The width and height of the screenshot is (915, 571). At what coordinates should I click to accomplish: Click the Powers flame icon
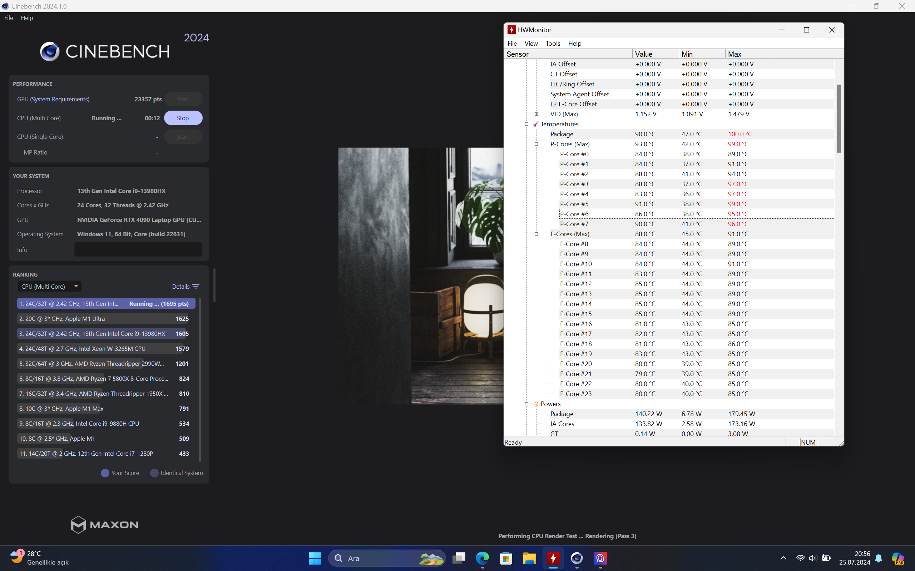click(x=536, y=404)
